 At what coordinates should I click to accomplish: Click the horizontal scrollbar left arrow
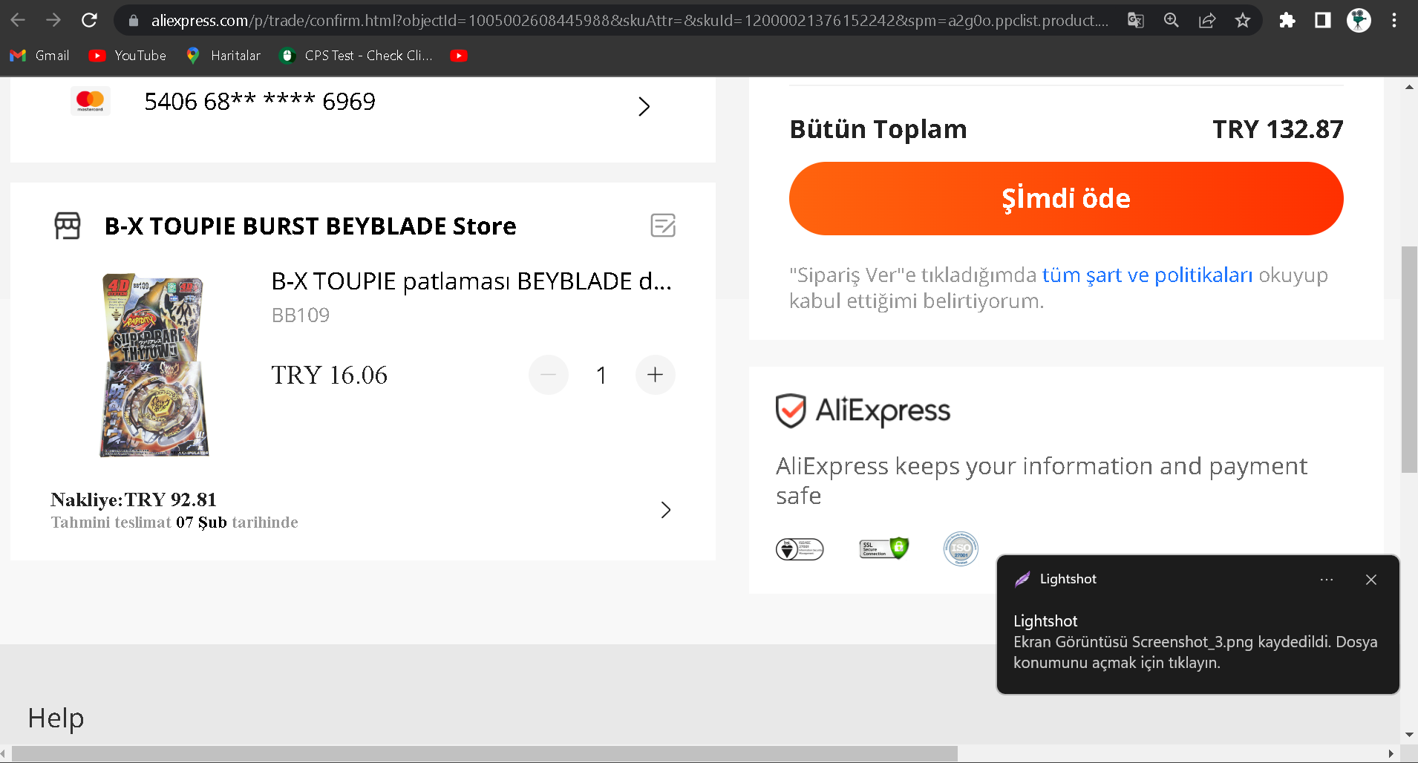pos(4,754)
